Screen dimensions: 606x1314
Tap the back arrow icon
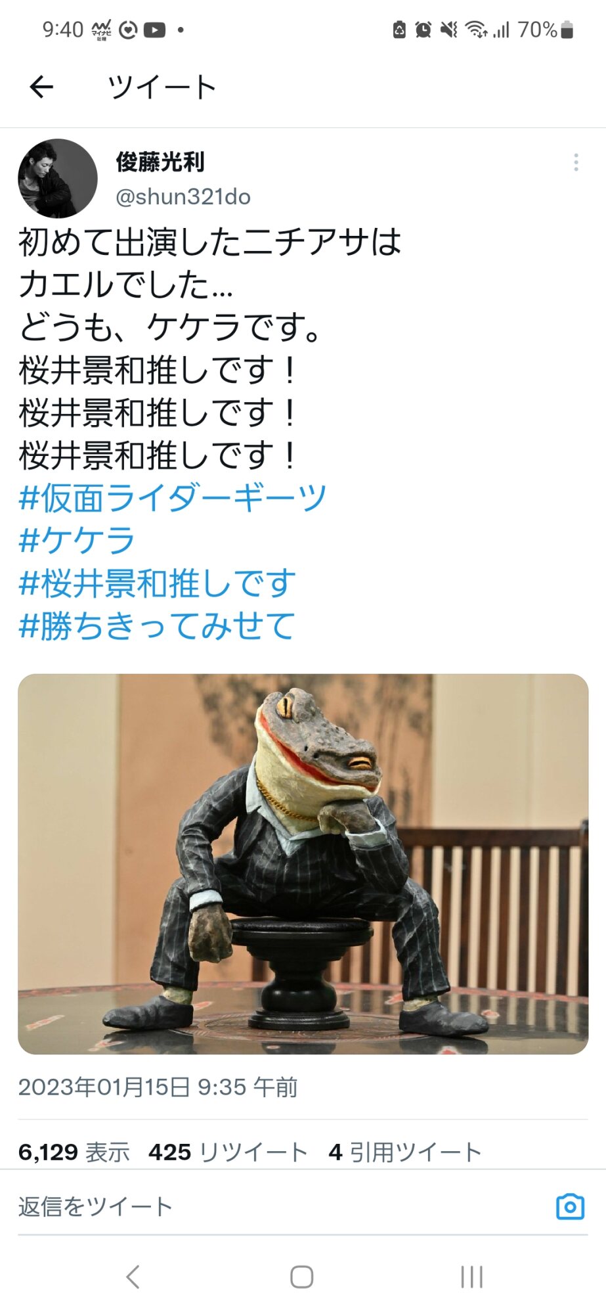pyautogui.click(x=41, y=87)
